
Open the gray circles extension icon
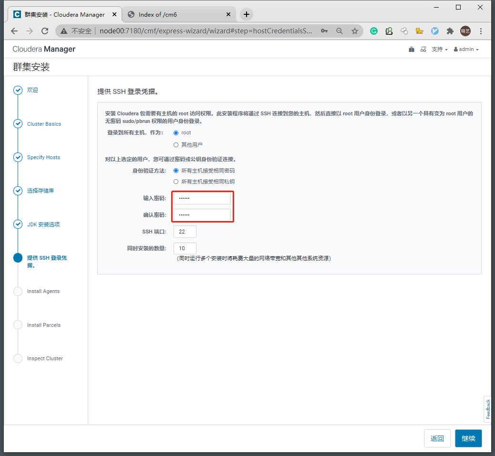coord(404,31)
